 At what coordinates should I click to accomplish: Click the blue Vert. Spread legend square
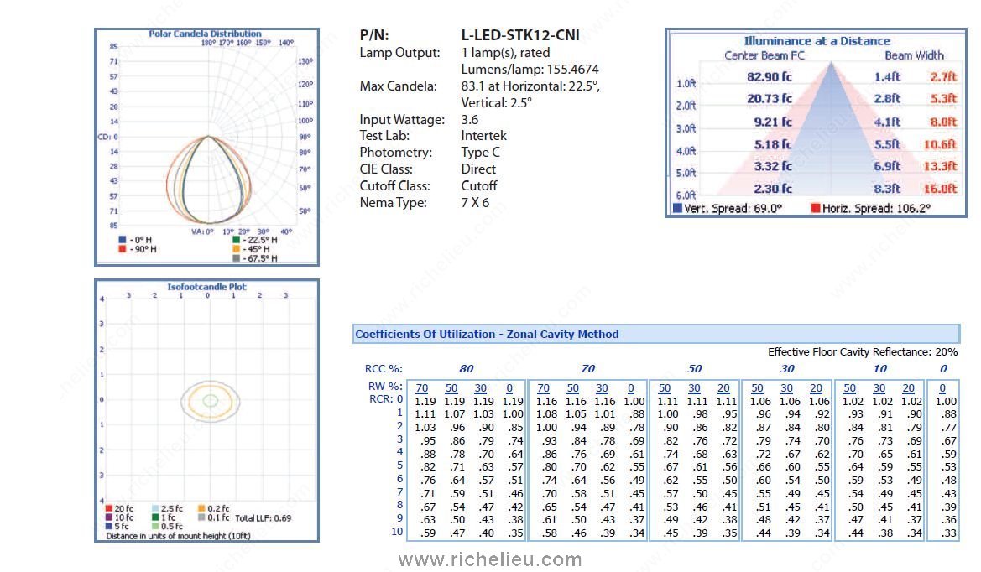(678, 208)
